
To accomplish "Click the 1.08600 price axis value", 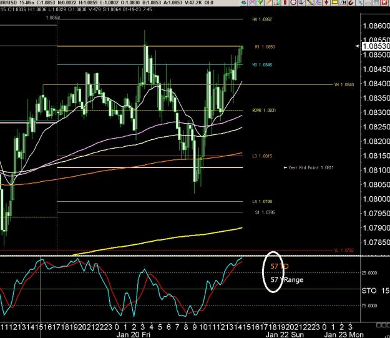I will click(x=376, y=26).
